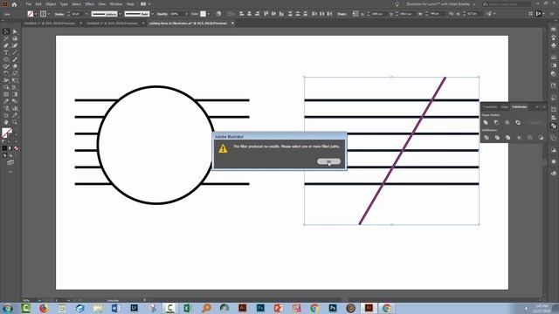Viewport: 559px width, 314px height.
Task: Toggle the drawing mode button
Action: (x=4, y=155)
